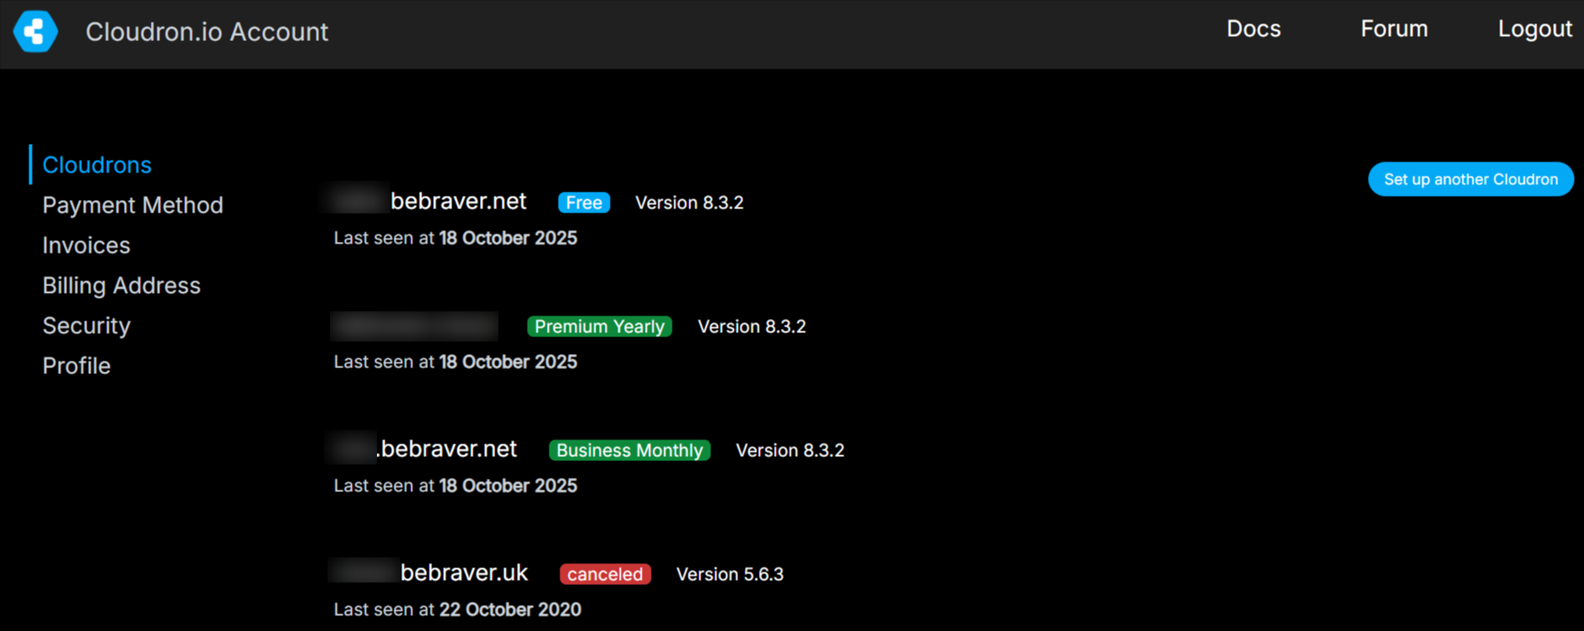Go to Security settings

coord(86,326)
